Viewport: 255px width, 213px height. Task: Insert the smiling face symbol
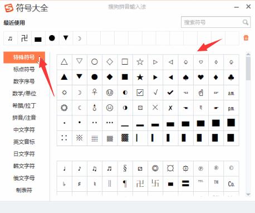pos(110,93)
